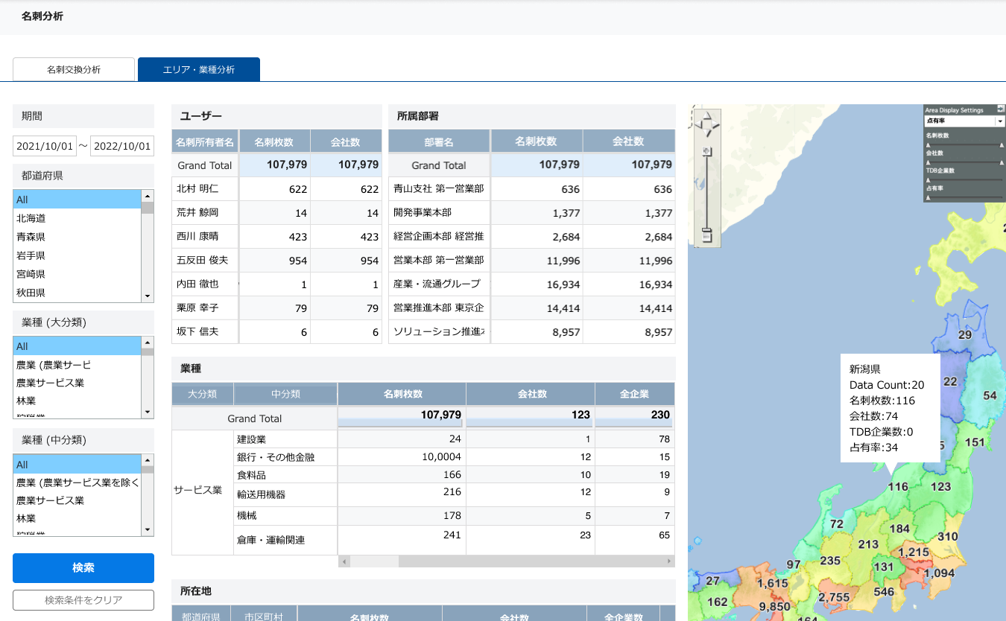Click the period end date field
Image resolution: width=1006 pixels, height=621 pixels.
(x=121, y=146)
